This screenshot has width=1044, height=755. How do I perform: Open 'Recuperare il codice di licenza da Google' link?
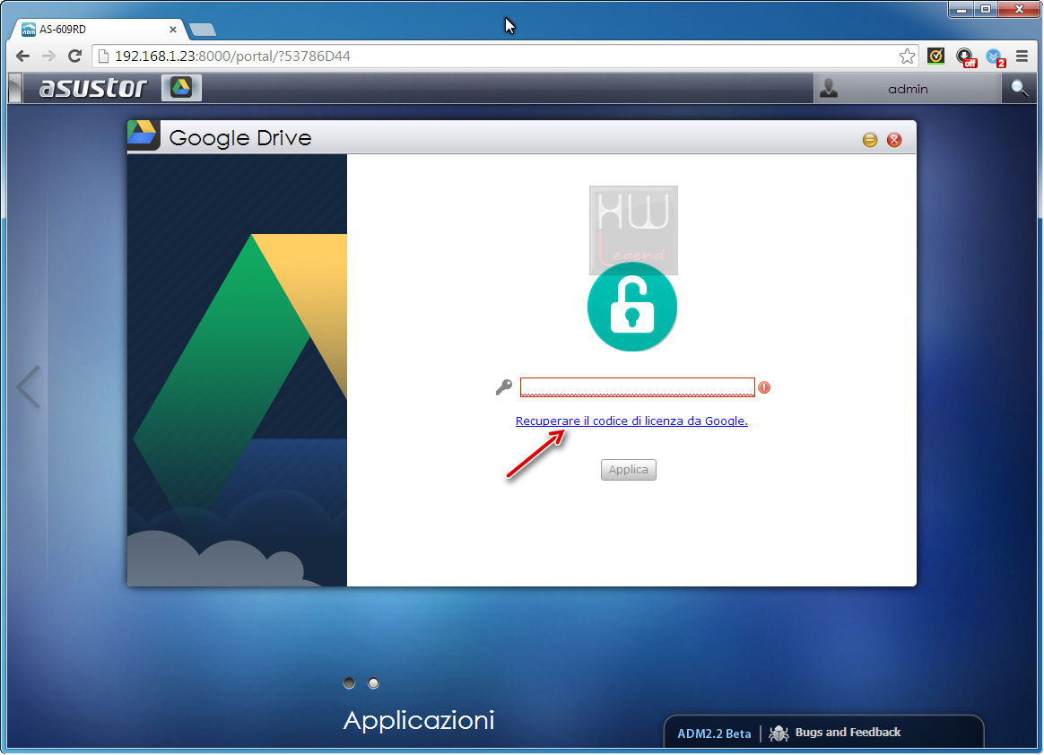631,421
